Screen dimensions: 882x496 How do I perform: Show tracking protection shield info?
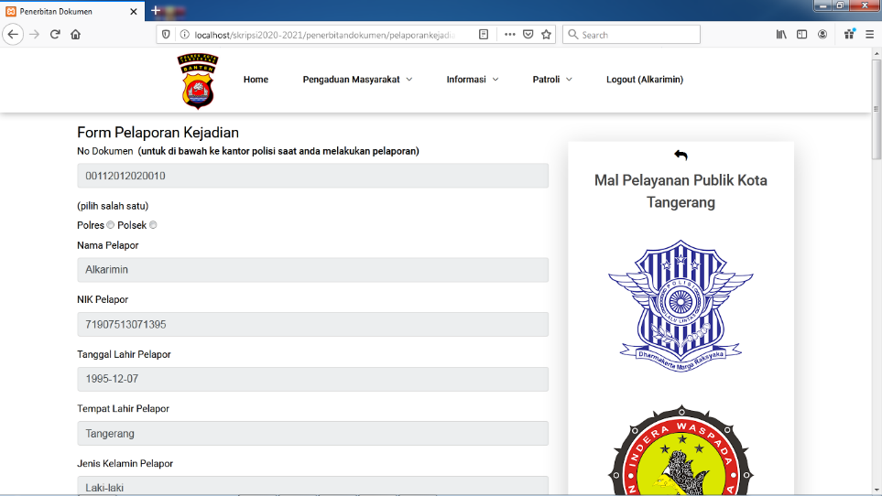click(x=166, y=34)
